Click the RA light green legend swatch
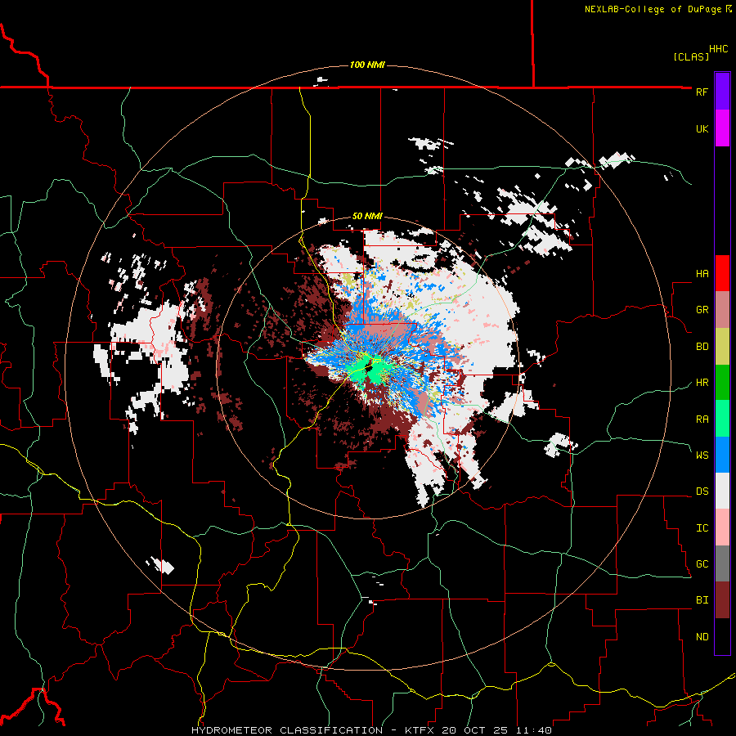736x736 pixels. click(x=722, y=419)
